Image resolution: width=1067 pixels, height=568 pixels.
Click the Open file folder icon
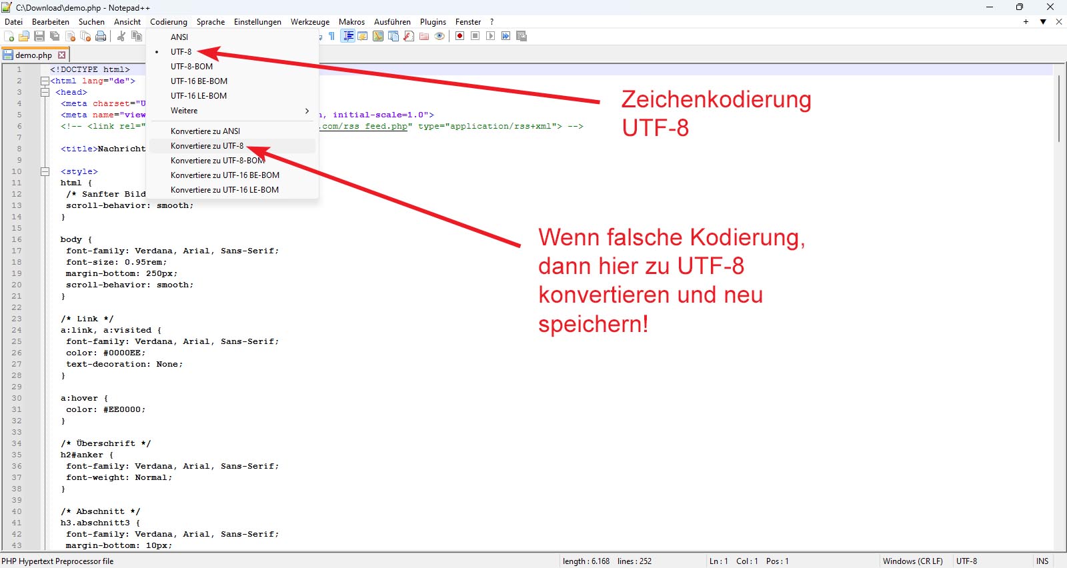[x=24, y=36]
